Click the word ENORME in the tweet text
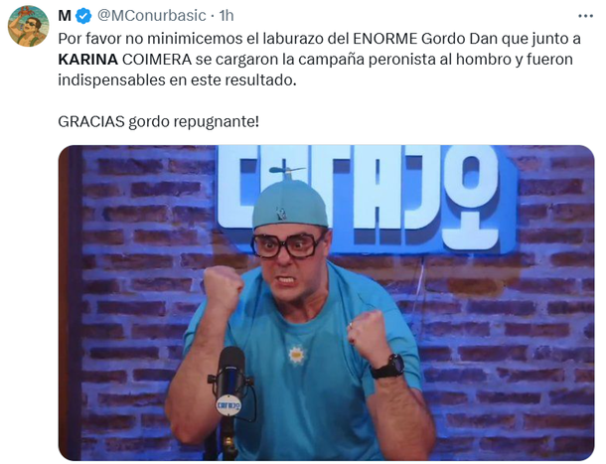The width and height of the screenshot is (606, 464). [x=384, y=39]
